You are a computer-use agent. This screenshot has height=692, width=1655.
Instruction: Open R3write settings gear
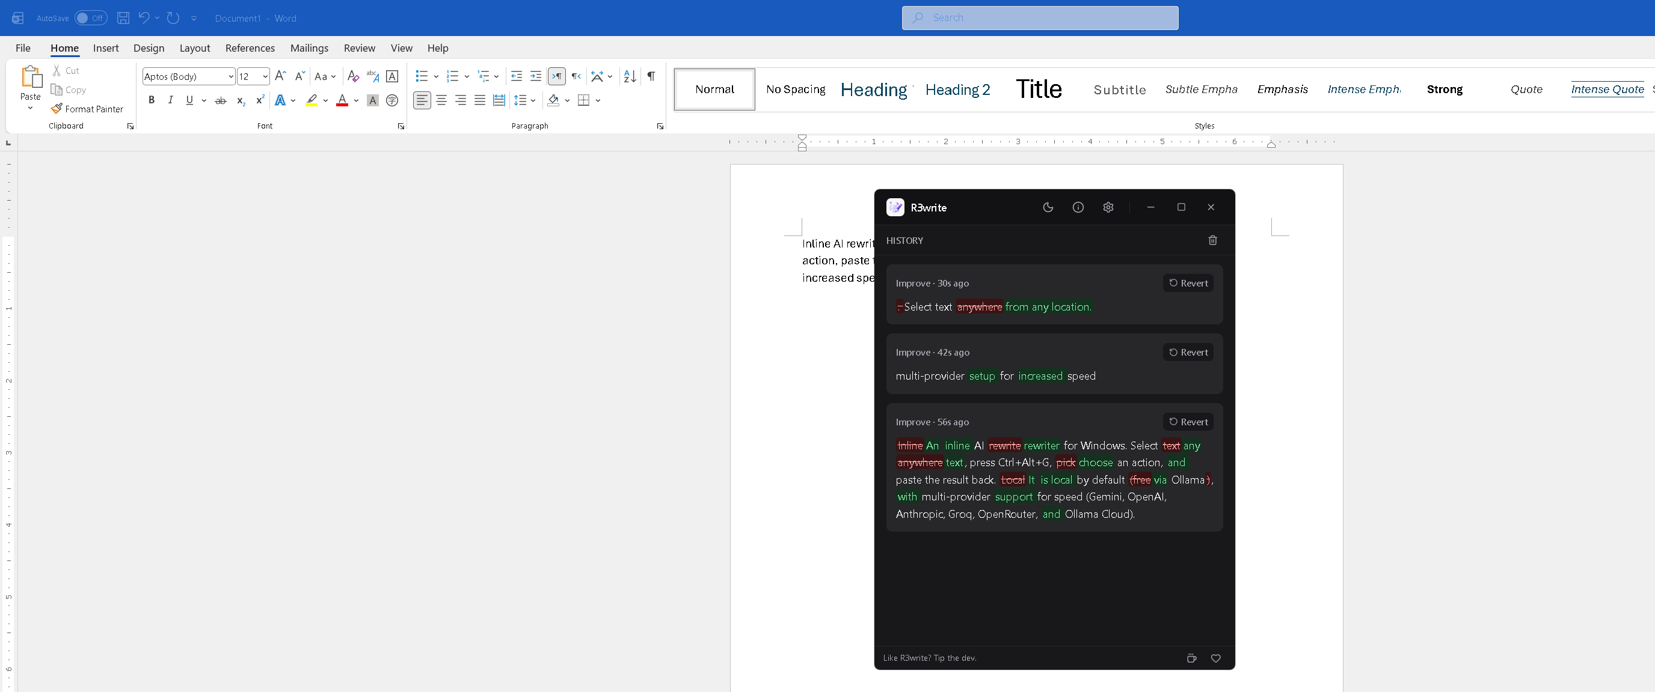point(1108,207)
